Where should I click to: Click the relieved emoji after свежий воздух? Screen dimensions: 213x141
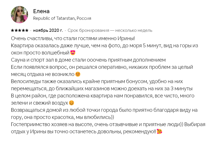click(x=72, y=103)
